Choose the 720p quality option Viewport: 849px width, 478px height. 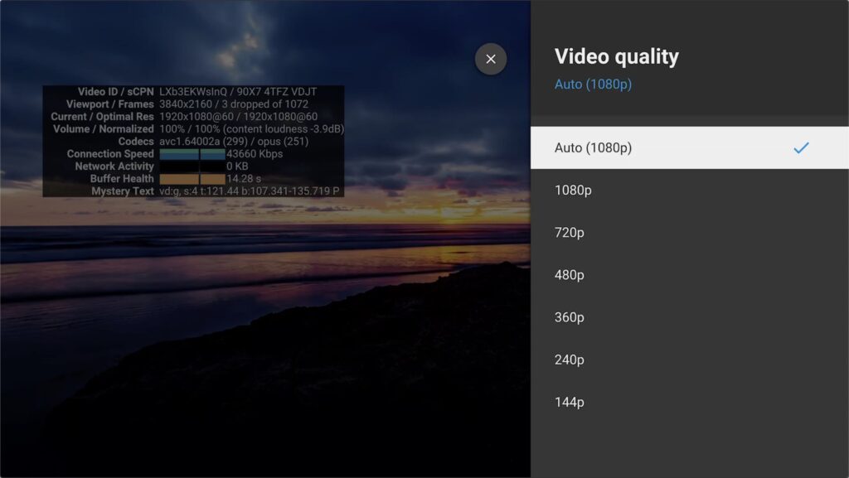(570, 233)
